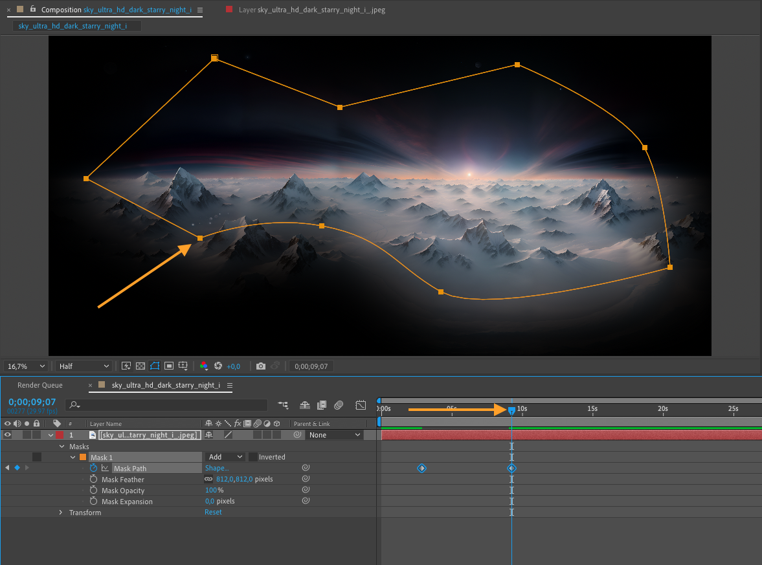The width and height of the screenshot is (762, 565).
Task: Click Reset next to Transform
Action: click(213, 513)
